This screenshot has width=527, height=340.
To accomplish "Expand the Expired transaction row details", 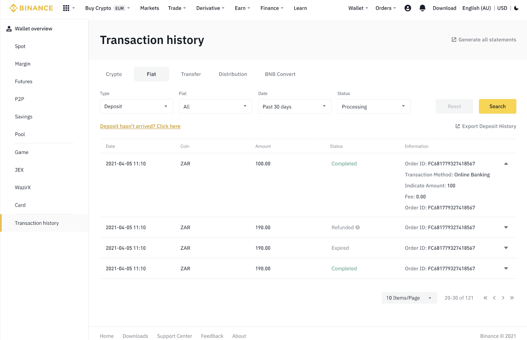I will pos(506,248).
